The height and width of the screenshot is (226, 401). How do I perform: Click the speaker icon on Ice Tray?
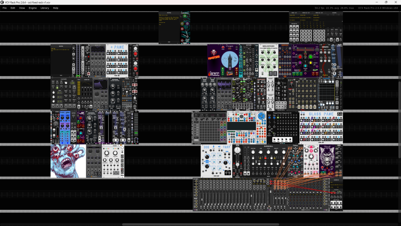pyautogui.click(x=219, y=147)
